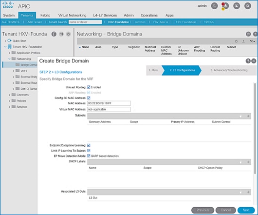This screenshot has width=258, height=215.
Task: Expand the Policies tree node
Action: (x=9, y=101)
